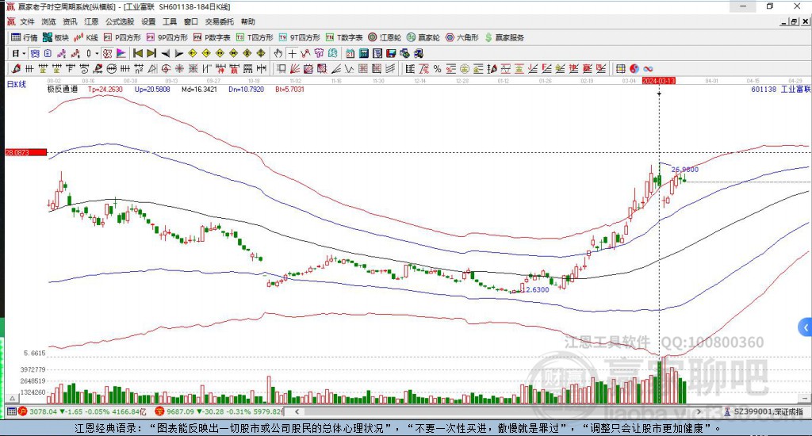This screenshot has width=812, height=436.
Task: Open the 资讯 menu
Action: pos(70,21)
